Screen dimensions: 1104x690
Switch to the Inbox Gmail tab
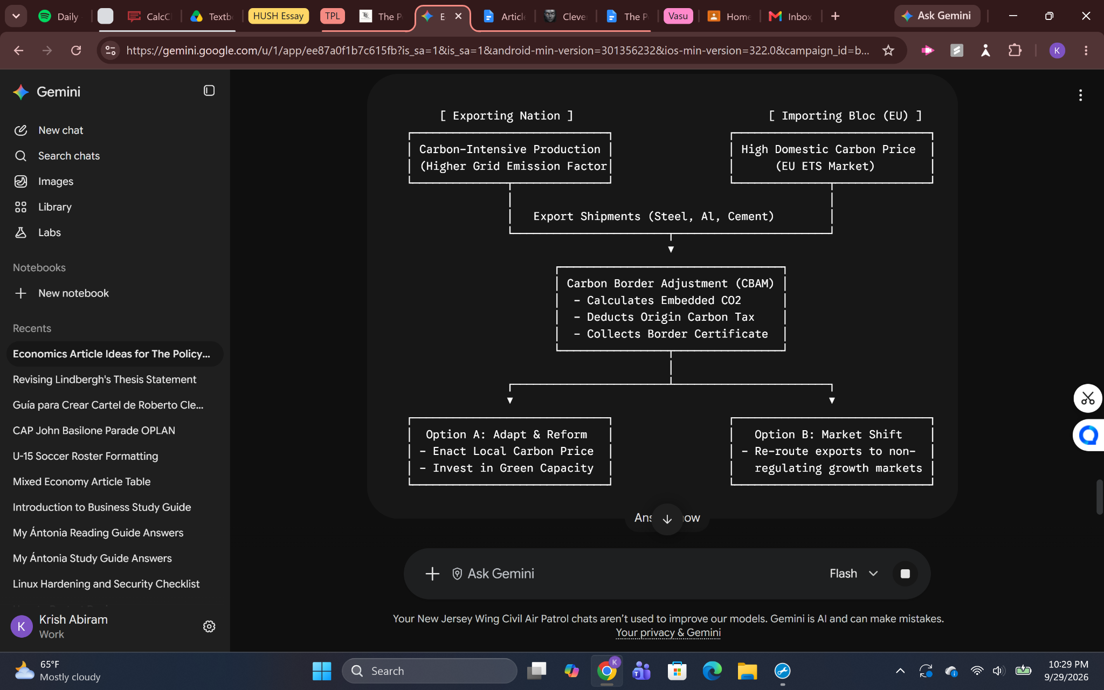pos(791,16)
